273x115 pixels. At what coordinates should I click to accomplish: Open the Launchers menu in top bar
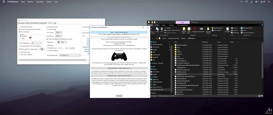click(x=40, y=2)
